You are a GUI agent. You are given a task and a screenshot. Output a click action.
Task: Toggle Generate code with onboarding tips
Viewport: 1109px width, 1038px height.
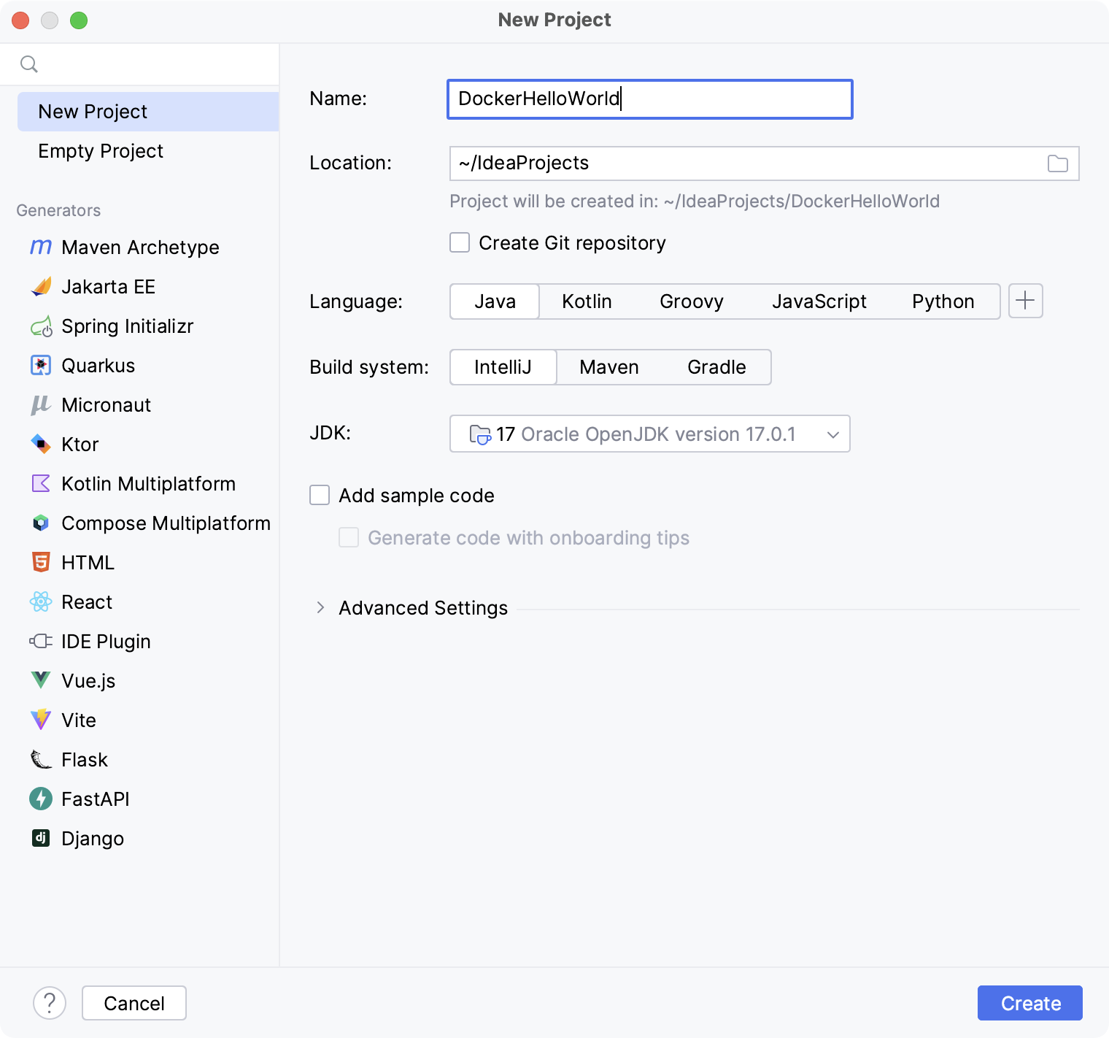click(x=349, y=537)
